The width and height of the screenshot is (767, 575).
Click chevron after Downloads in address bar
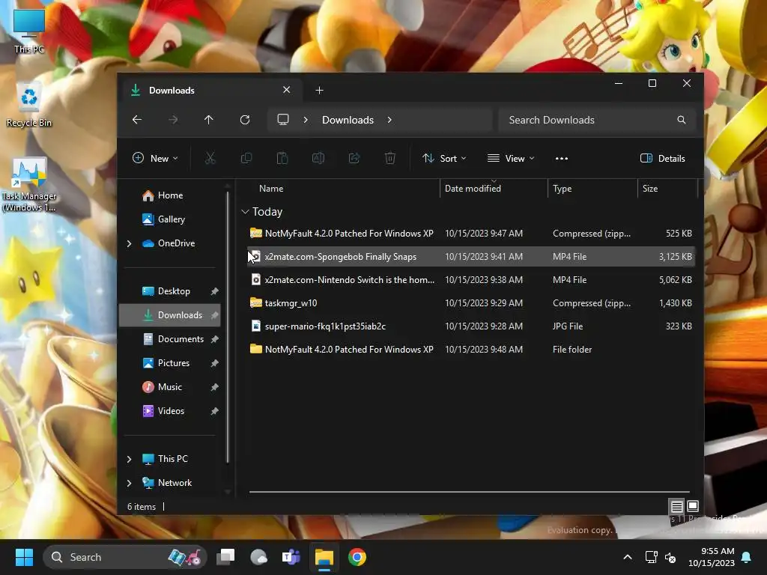click(x=389, y=120)
